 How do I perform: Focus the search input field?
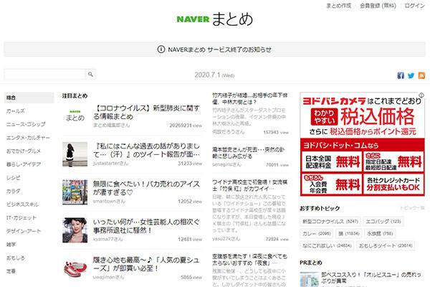point(44,75)
